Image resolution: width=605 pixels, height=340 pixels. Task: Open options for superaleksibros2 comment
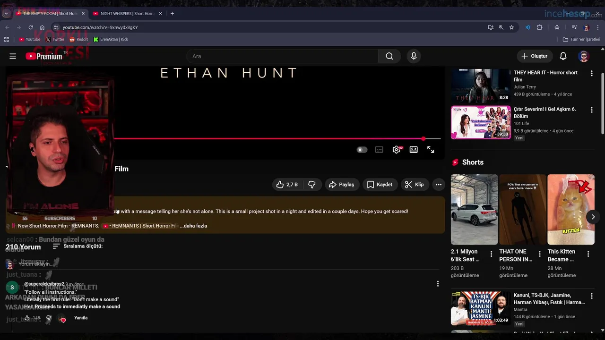point(438,284)
